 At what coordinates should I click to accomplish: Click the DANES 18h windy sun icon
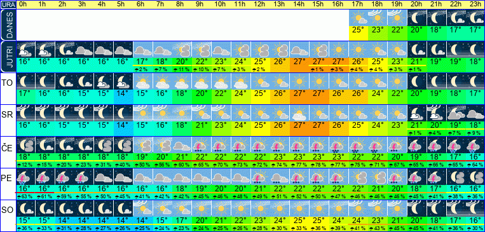pos(378,18)
